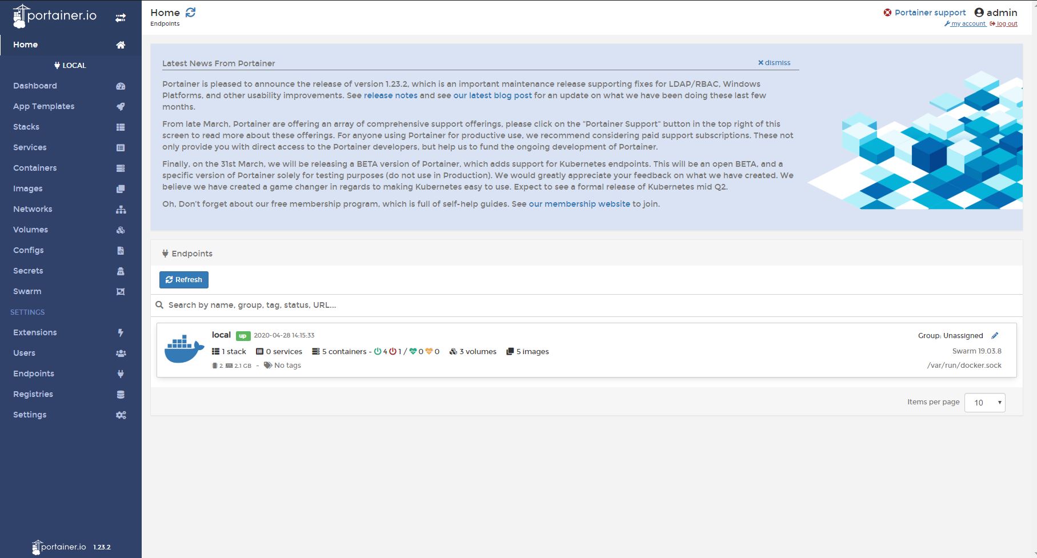The height and width of the screenshot is (558, 1037).
Task: Click the Images clone icon in sidebar
Action: point(121,188)
